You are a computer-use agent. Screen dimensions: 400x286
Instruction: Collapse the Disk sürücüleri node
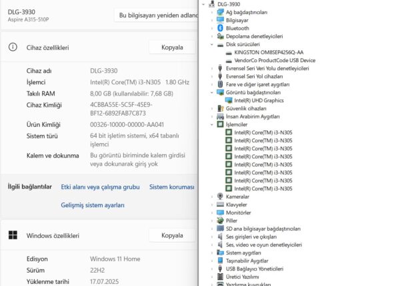pos(213,44)
